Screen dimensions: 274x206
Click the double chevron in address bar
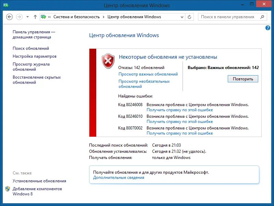tap(49, 17)
